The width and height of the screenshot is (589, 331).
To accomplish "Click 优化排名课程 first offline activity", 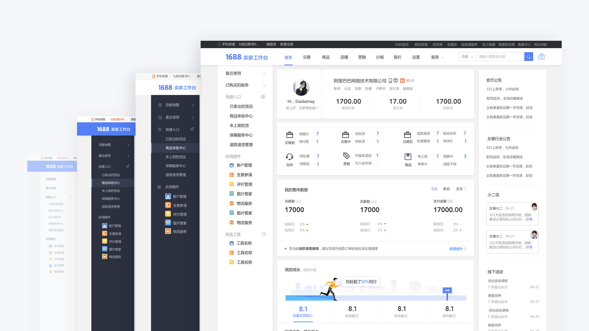I will [498, 281].
